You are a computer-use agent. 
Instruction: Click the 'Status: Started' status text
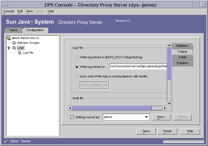(20, 141)
